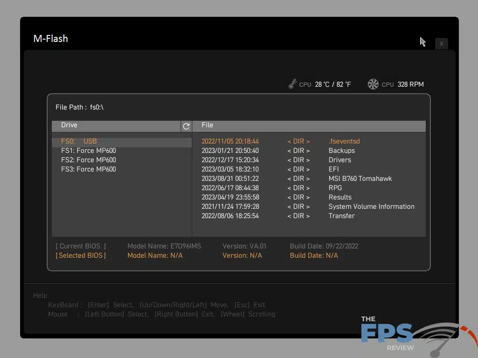Click the M-Flash title text
This screenshot has width=478, height=358.
click(50, 39)
